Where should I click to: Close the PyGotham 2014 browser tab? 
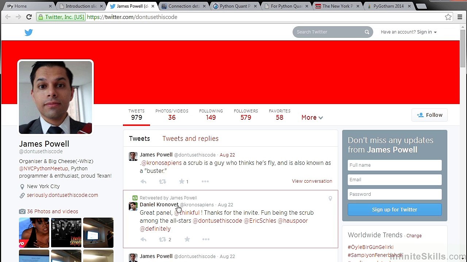click(409, 6)
